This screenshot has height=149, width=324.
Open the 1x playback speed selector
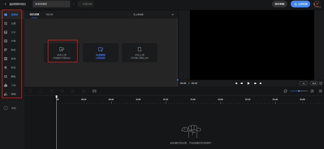tap(303, 83)
